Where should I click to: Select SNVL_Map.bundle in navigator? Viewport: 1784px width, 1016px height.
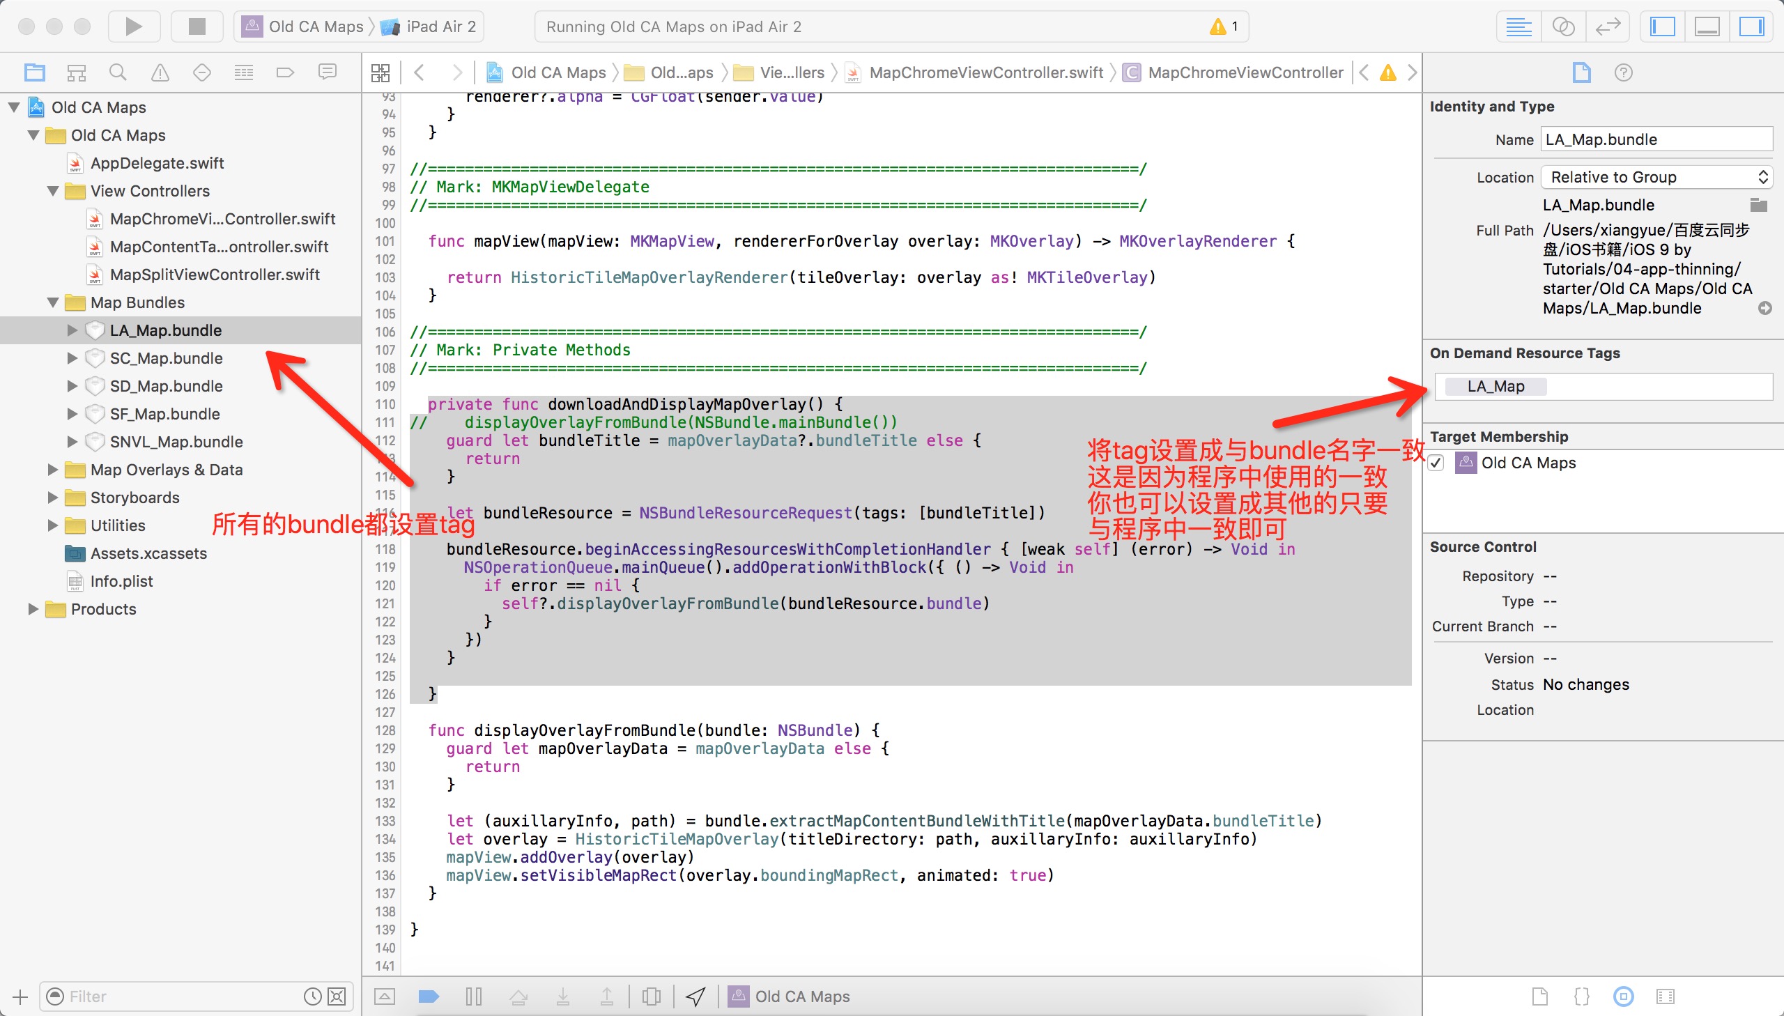[176, 442]
